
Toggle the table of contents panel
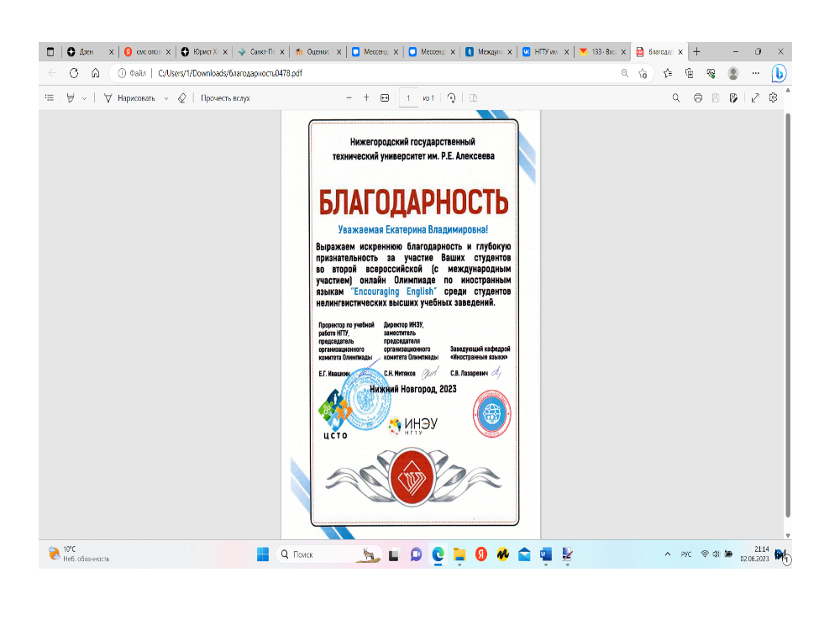click(x=50, y=98)
